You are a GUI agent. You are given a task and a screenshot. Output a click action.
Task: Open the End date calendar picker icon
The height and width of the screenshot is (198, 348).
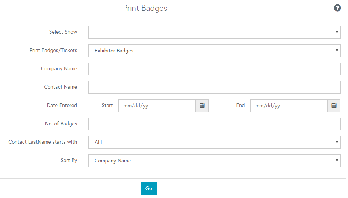pos(334,106)
